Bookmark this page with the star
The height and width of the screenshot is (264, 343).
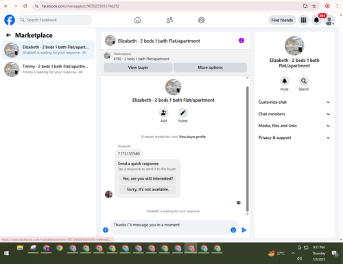(x=314, y=6)
